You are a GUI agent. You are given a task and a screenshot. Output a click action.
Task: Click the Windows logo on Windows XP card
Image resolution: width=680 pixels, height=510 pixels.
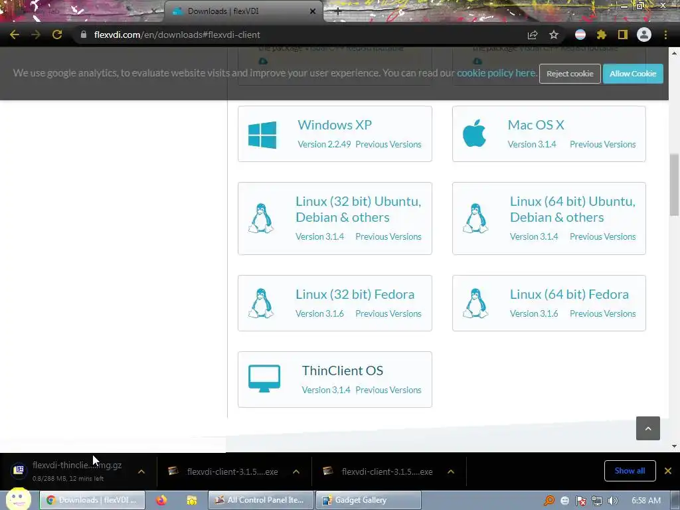click(262, 135)
